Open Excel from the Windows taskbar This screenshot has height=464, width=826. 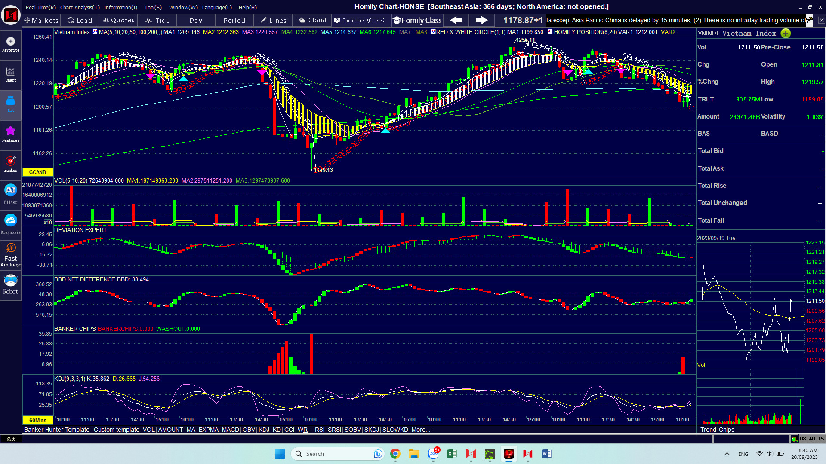coord(452,454)
